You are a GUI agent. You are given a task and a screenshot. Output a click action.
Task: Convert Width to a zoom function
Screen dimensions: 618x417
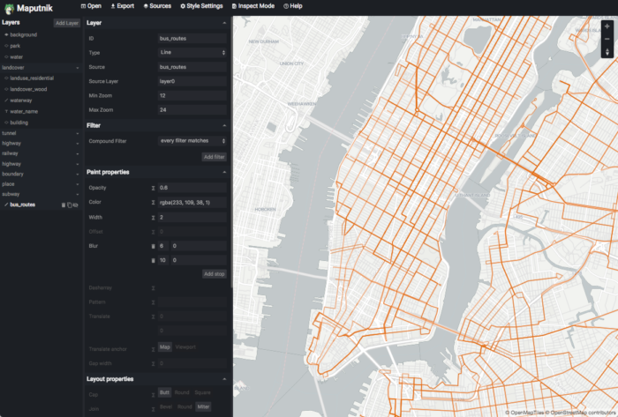(153, 218)
